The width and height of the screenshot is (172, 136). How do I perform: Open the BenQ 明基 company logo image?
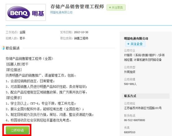[26, 12]
